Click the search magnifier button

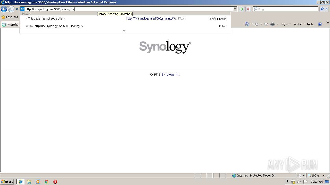[322, 9]
